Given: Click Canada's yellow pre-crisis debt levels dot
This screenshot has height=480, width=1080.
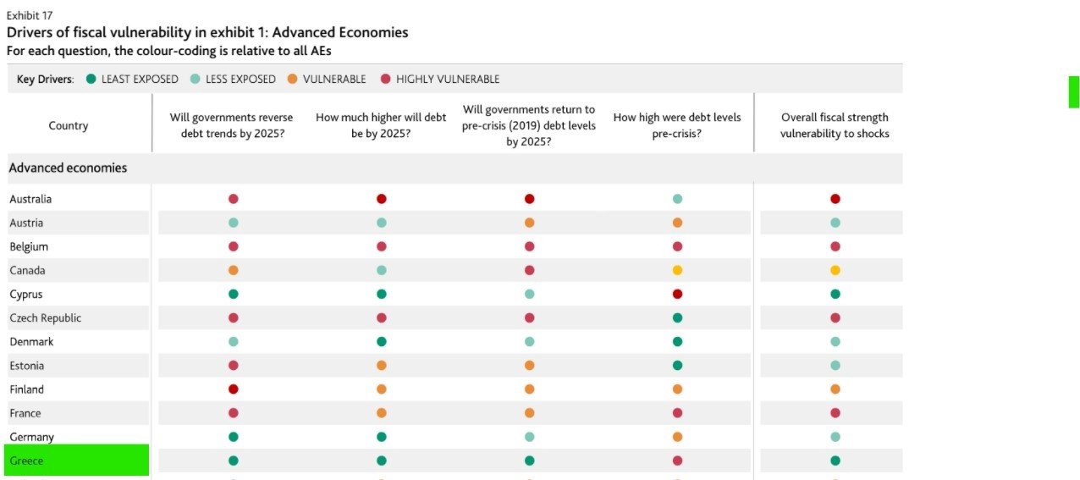Looking at the screenshot, I should click(677, 271).
